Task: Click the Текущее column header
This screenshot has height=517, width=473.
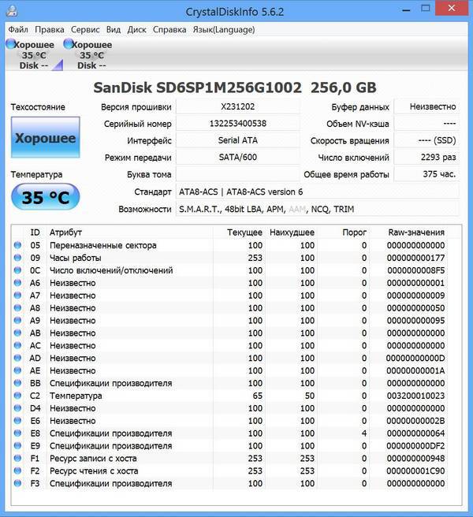Action: tap(244, 232)
